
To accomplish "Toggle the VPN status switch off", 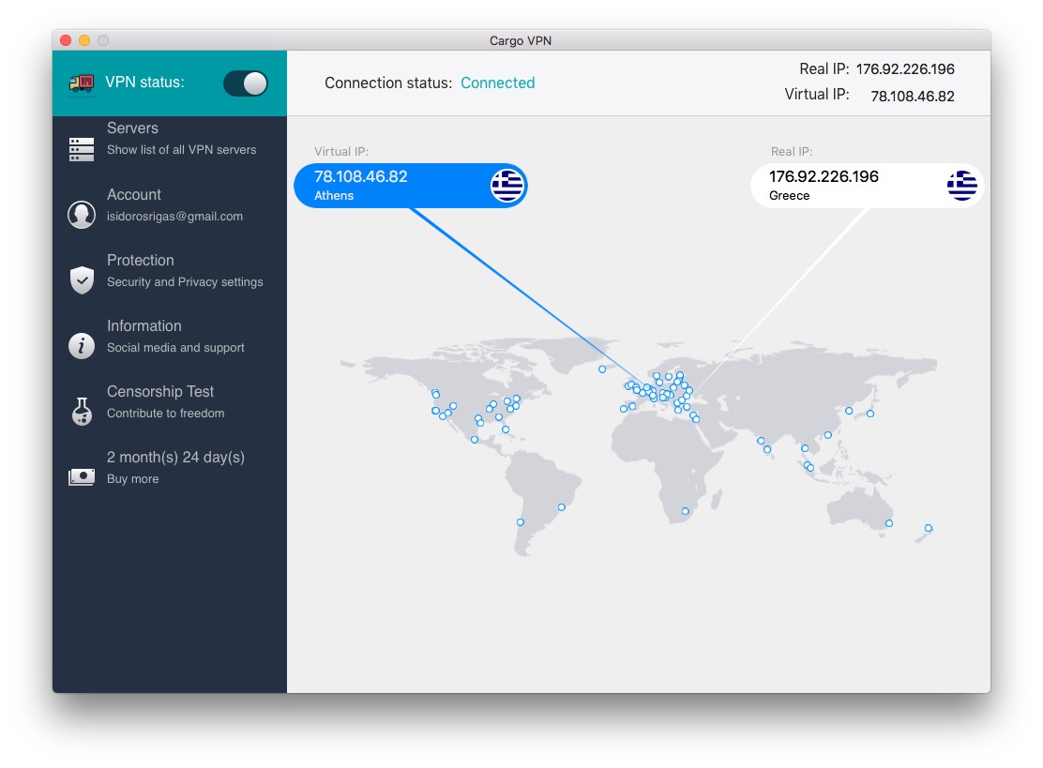I will click(246, 83).
